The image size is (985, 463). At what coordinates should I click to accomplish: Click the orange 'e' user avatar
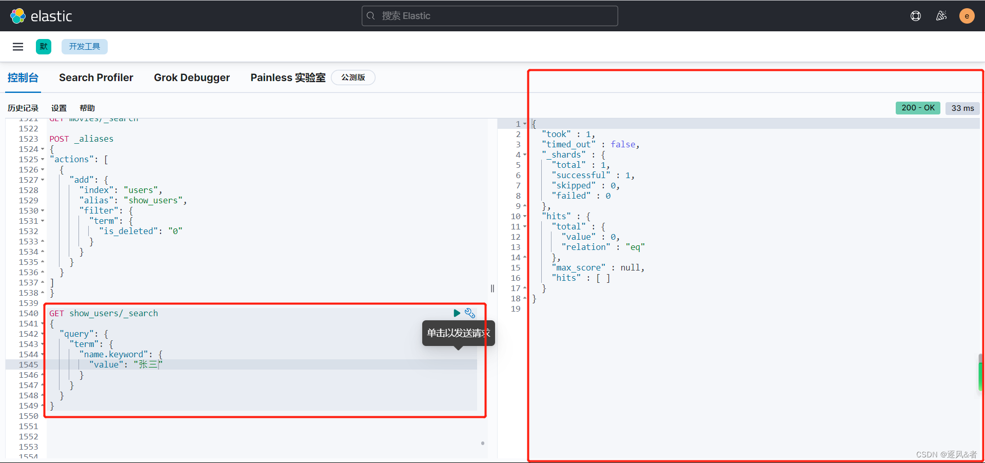pos(967,16)
